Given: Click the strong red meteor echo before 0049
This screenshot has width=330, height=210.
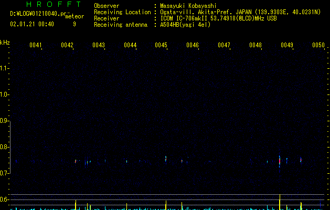Looking at the screenshot, I should (x=280, y=162).
